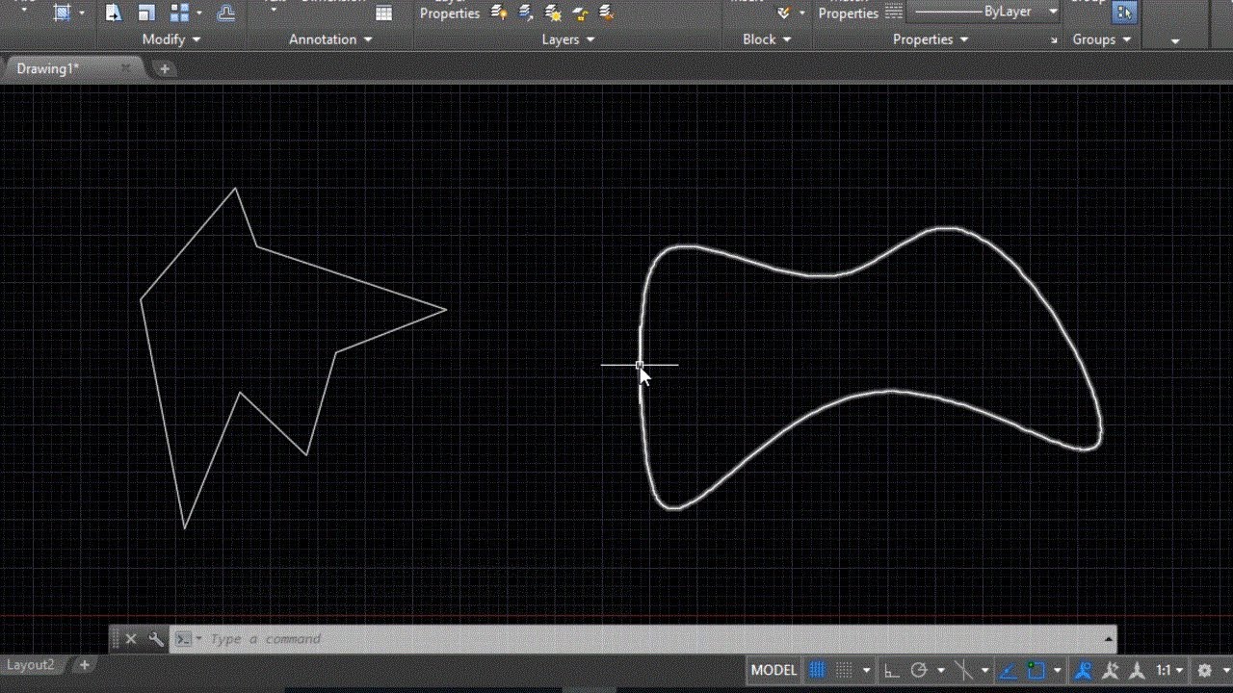The height and width of the screenshot is (693, 1233).
Task: Click the MODEL space button
Action: point(774,670)
